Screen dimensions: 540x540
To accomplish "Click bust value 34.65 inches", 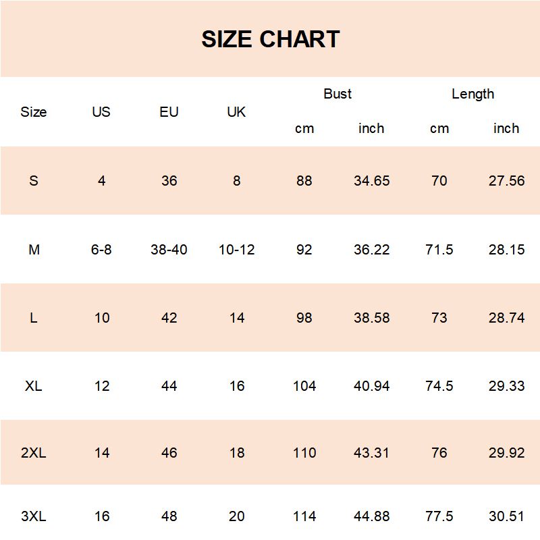I will [371, 181].
